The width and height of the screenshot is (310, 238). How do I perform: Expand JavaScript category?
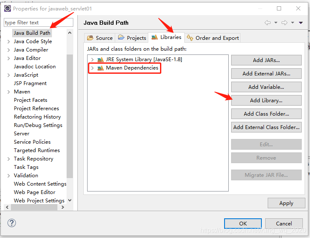8,75
